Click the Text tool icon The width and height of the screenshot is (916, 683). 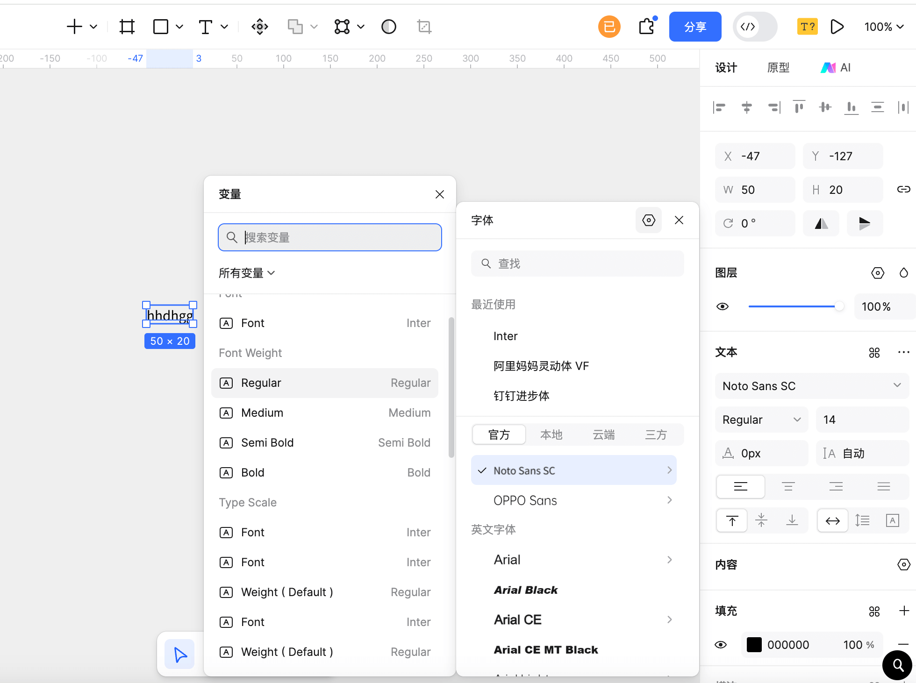pos(206,27)
